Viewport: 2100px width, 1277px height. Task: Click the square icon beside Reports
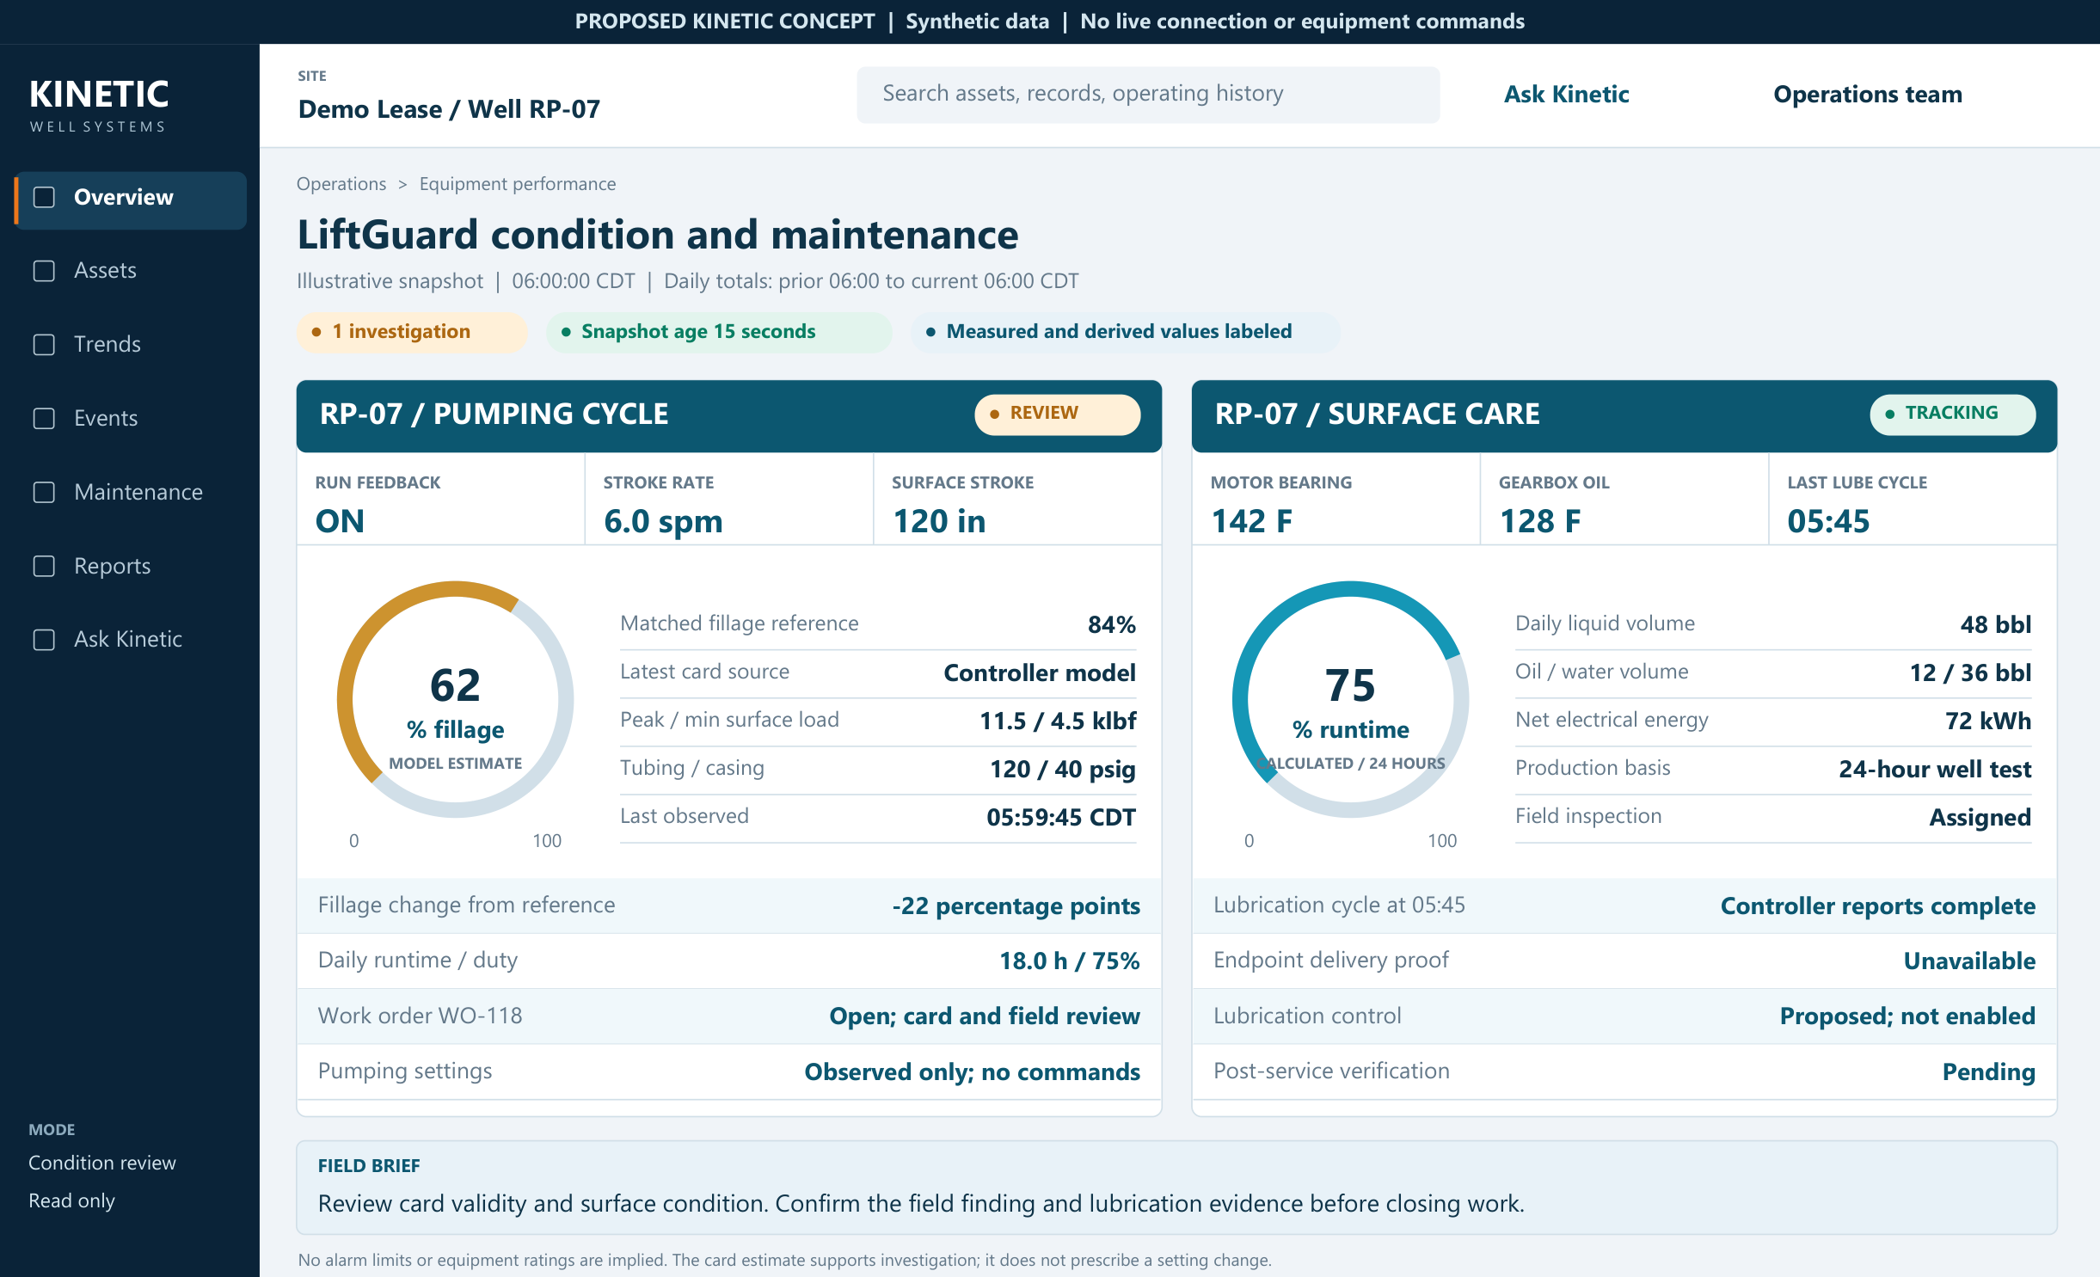44,567
